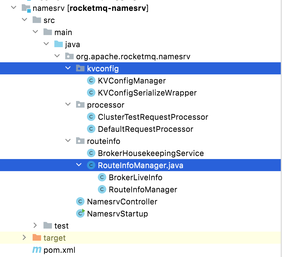Select the java folder label
The width and height of the screenshot is (282, 257).
[72, 44]
